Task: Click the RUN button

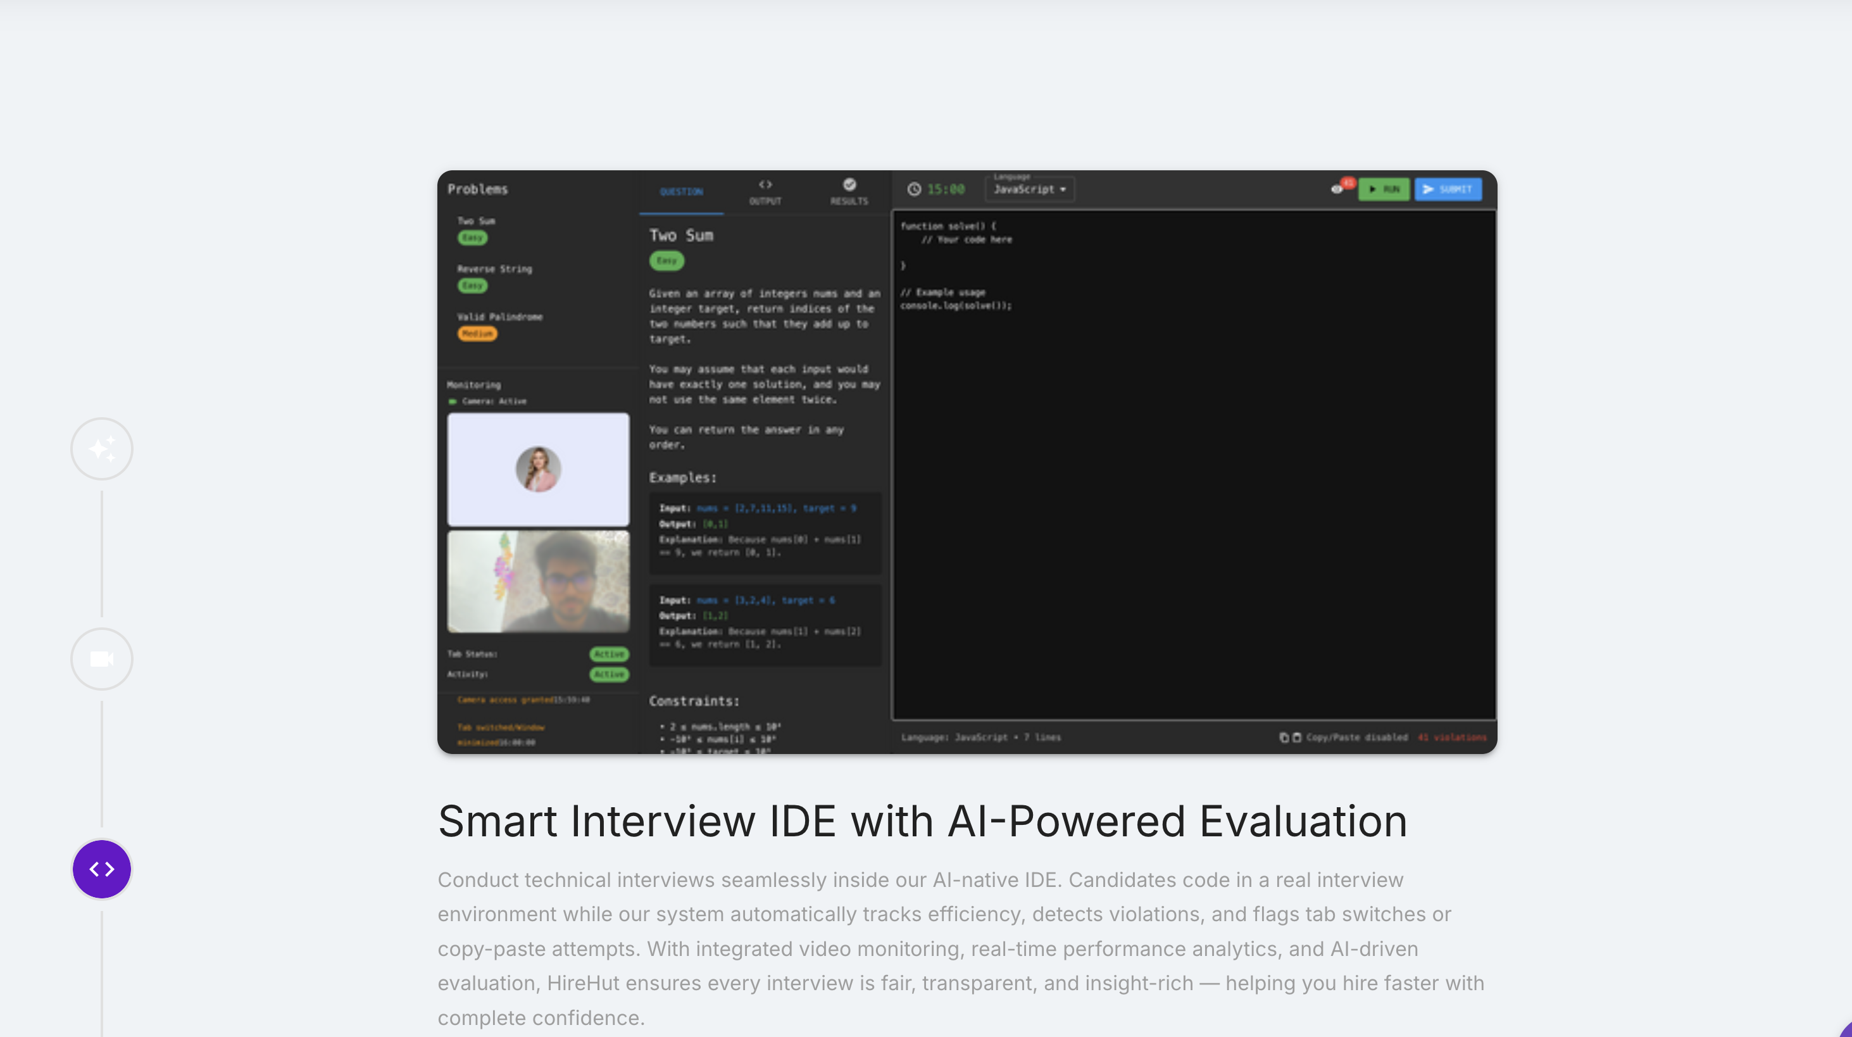Action: [1384, 189]
